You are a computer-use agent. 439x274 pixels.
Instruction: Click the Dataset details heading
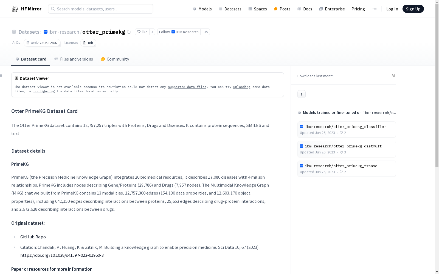pyautogui.click(x=28, y=151)
